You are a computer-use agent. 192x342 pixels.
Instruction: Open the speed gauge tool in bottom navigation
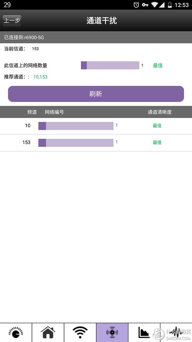(x=15, y=332)
